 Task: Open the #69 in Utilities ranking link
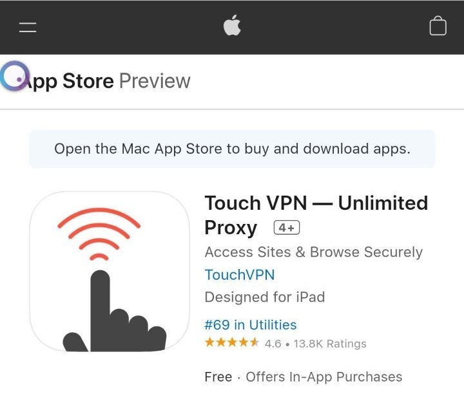coord(250,325)
